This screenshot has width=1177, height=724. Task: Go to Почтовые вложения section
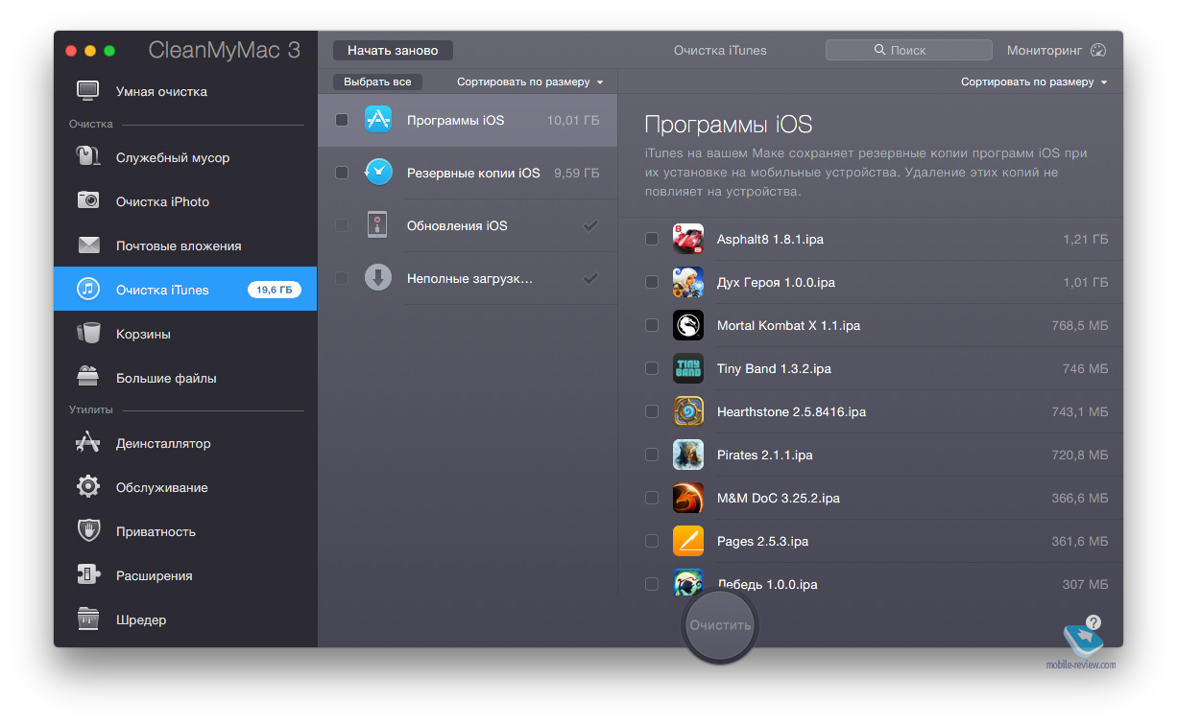(x=185, y=245)
